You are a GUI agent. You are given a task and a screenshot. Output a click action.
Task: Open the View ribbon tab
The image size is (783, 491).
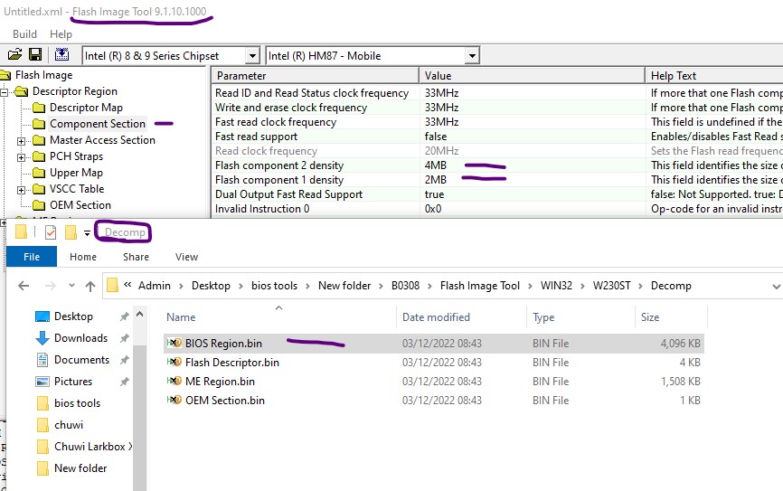(x=186, y=257)
